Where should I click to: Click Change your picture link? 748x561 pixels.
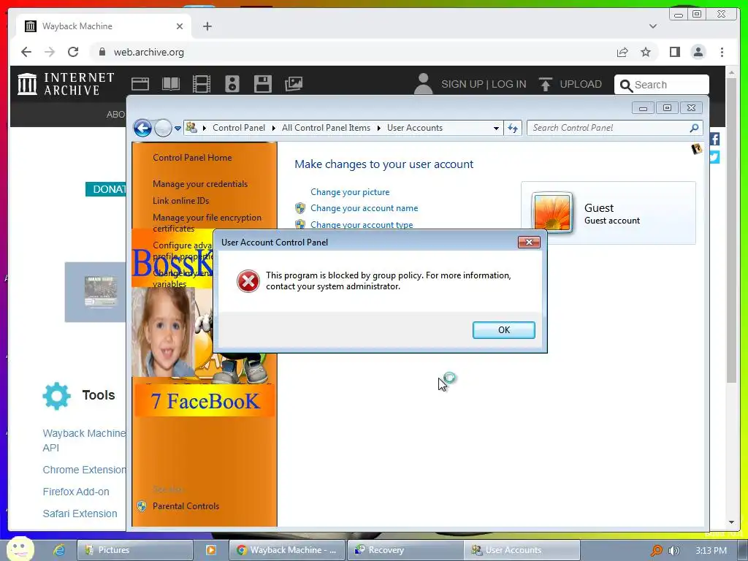tap(350, 192)
